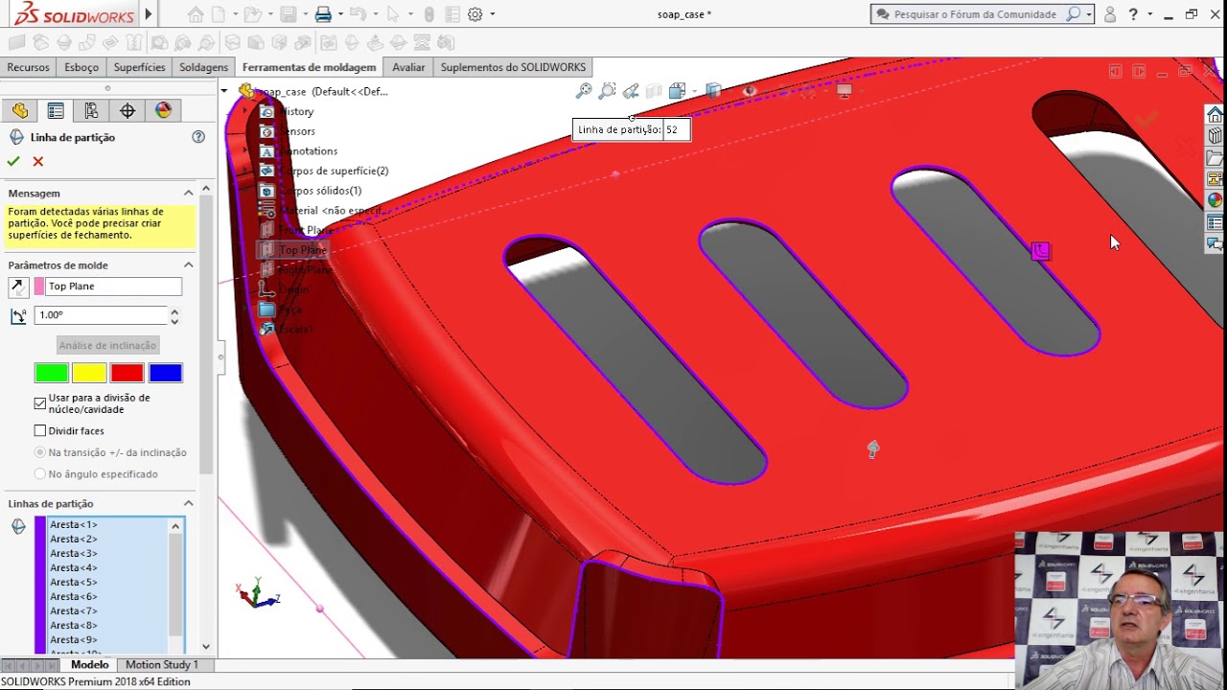Click the yellow draft color swatch
Image resolution: width=1227 pixels, height=690 pixels.
(89, 373)
